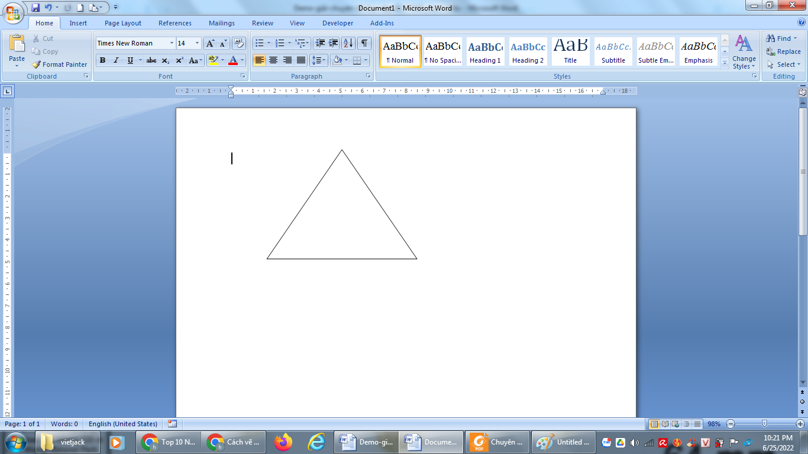This screenshot has width=808, height=454.
Task: Click the Paste clipboard icon
Action: 17,43
